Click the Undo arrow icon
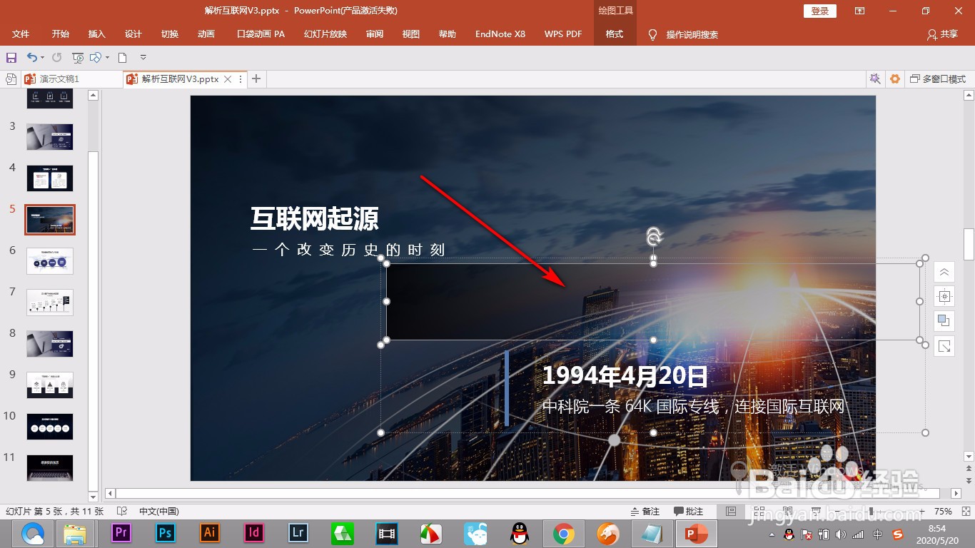Viewport: 975px width, 548px height. click(32, 57)
